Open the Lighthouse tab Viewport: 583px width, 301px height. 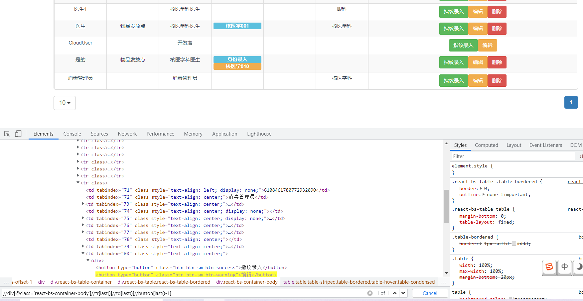pyautogui.click(x=259, y=134)
